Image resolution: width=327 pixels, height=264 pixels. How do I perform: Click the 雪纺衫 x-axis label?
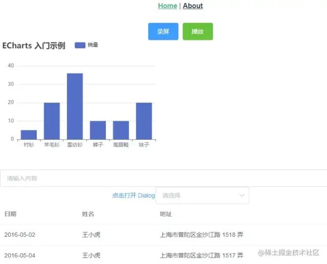75,145
